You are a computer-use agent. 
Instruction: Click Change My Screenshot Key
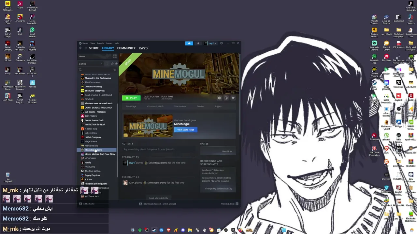coord(218,188)
